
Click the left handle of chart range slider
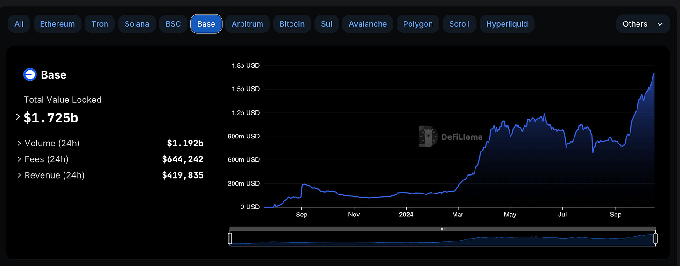pos(230,238)
